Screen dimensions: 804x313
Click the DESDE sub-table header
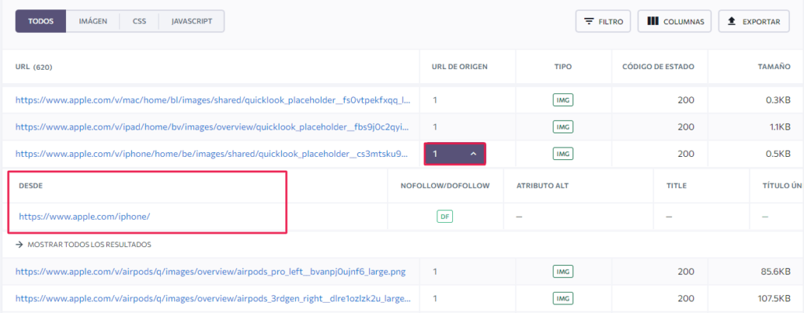point(31,186)
